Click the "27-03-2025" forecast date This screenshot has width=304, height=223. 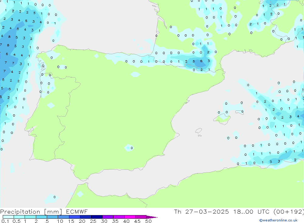click(x=207, y=211)
